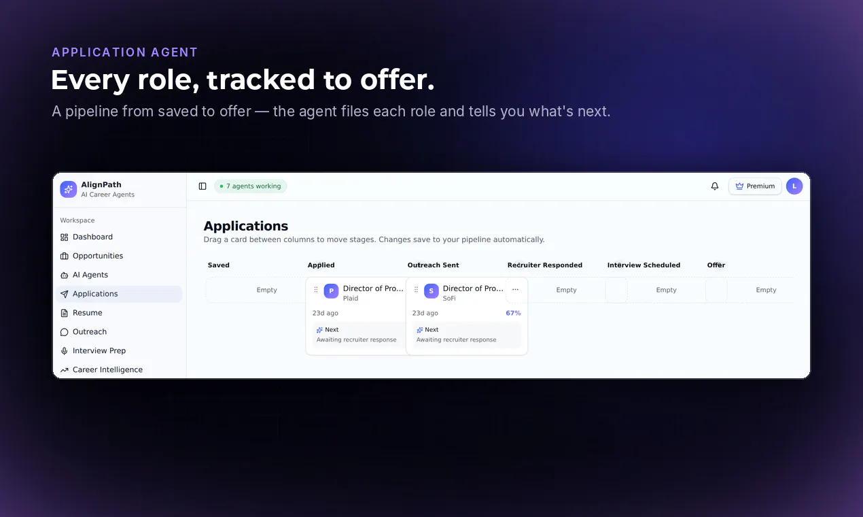Click 23d ago on the Plaid card
Image resolution: width=863 pixels, height=517 pixels.
[x=325, y=314]
